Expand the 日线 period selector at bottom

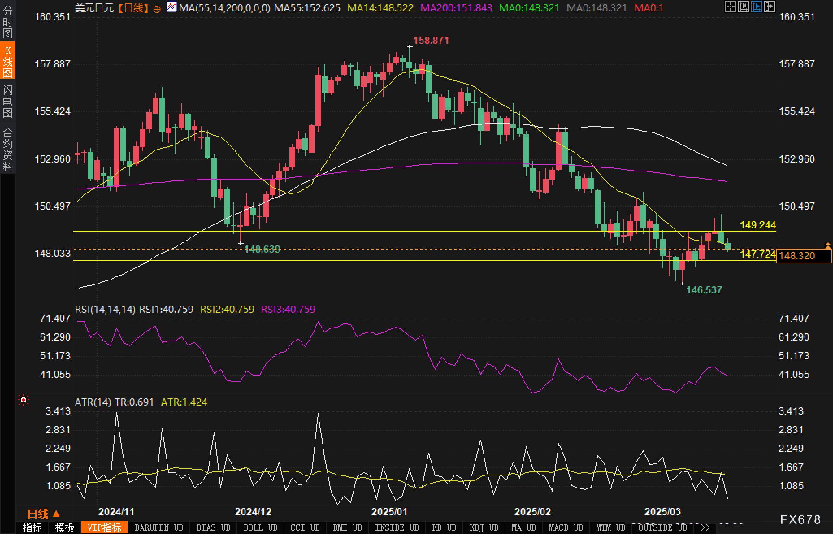click(x=43, y=514)
